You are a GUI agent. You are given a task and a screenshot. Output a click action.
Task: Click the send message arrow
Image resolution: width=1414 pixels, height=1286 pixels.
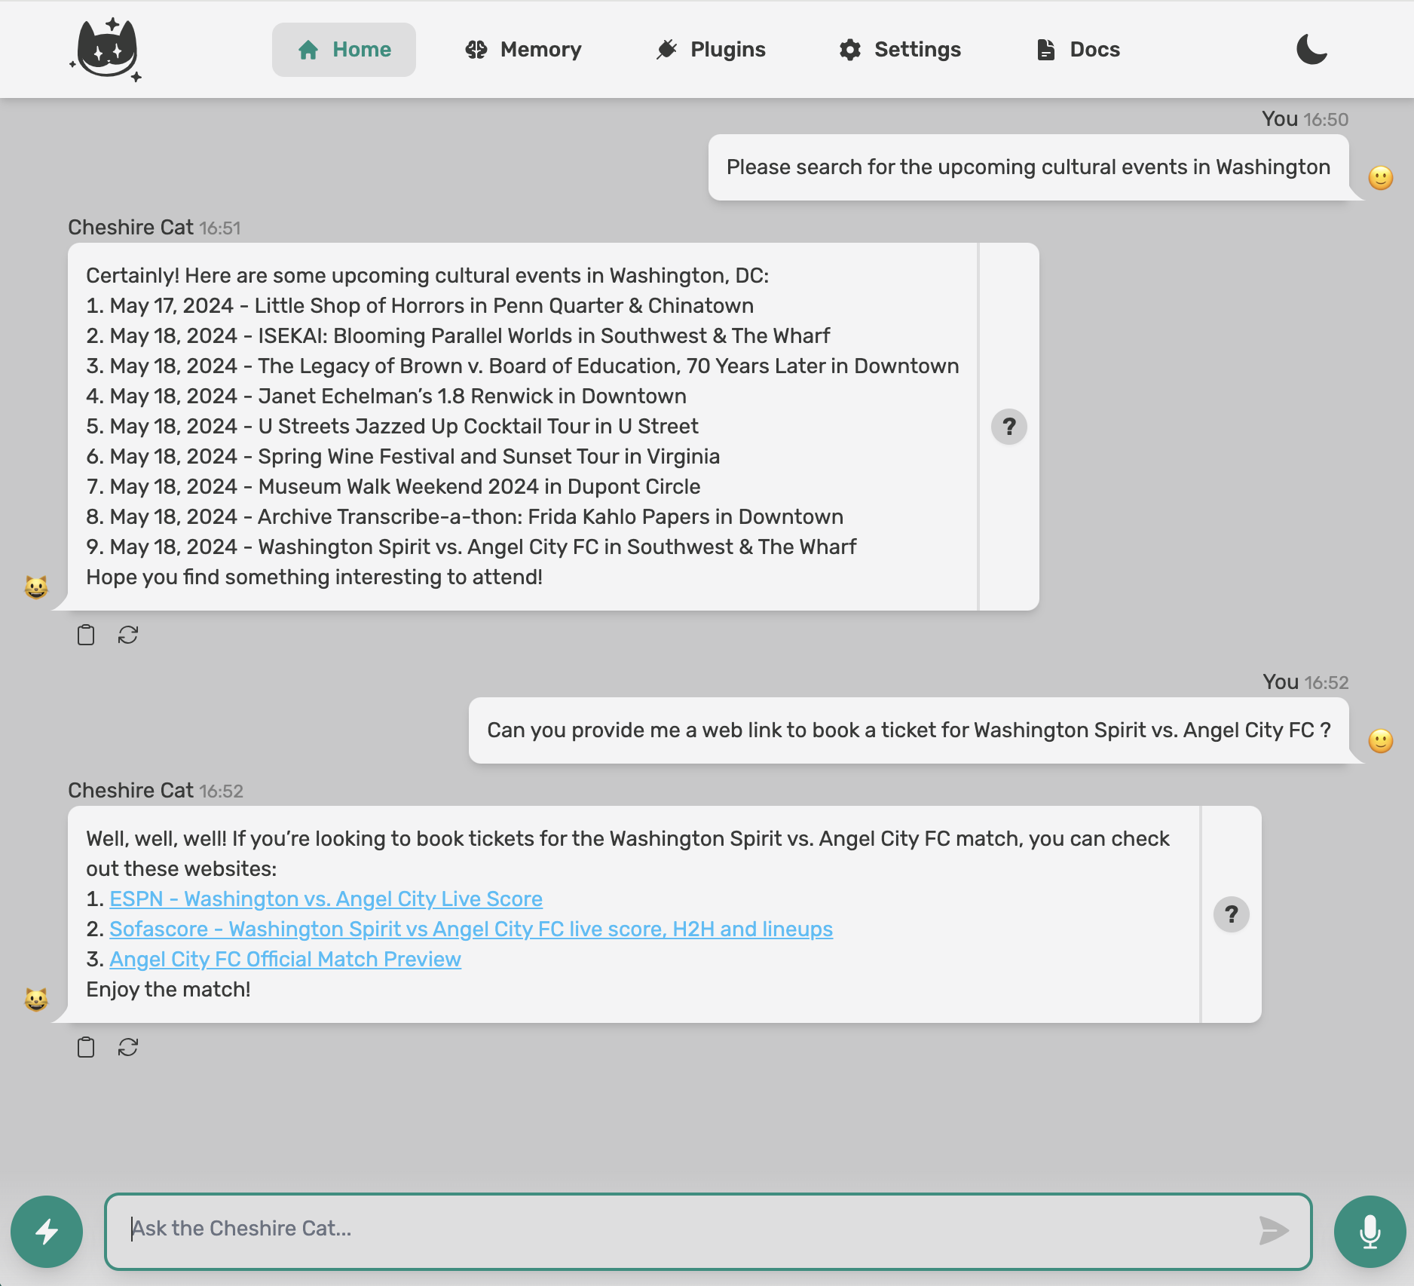(1274, 1230)
